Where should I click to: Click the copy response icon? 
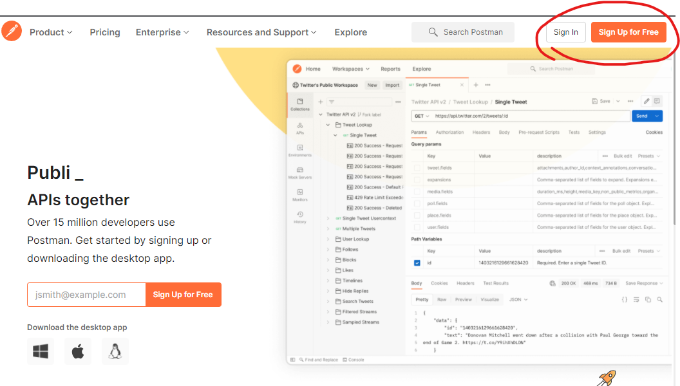click(x=648, y=299)
